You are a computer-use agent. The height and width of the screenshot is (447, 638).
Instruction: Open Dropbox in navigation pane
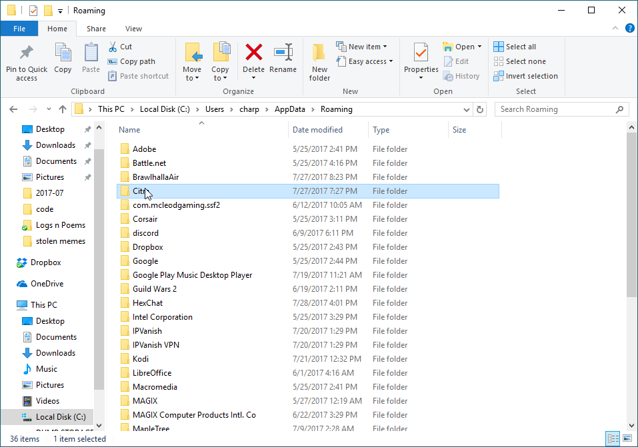click(45, 262)
